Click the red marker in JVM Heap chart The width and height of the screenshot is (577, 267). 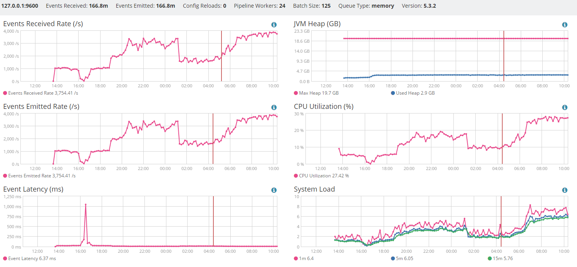tap(504, 56)
